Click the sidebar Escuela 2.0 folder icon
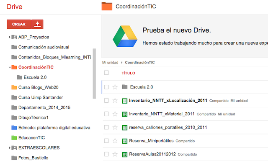This screenshot has width=268, height=162. tap(20, 77)
